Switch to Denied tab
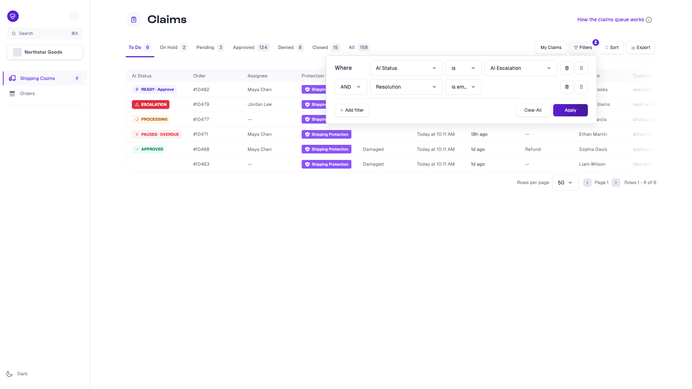Image resolution: width=692 pixels, height=389 pixels. [291, 48]
